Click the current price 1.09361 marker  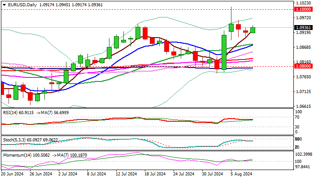[x=304, y=27]
